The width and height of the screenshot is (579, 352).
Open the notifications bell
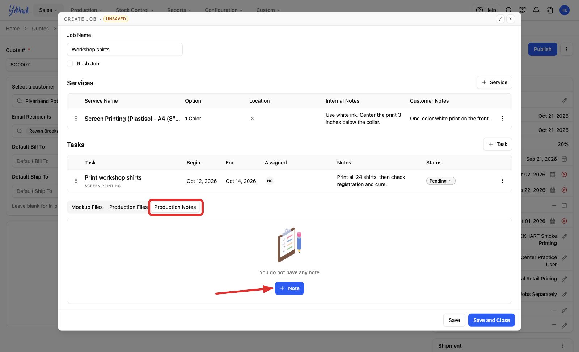(536, 10)
